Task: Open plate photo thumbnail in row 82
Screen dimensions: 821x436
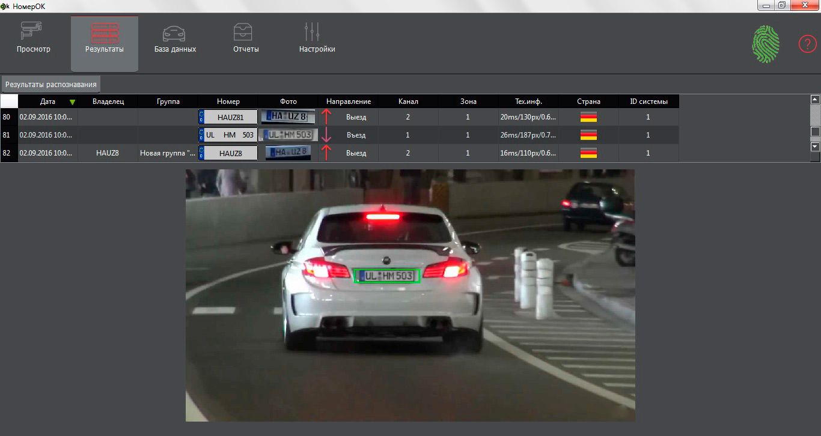Action: pos(288,153)
